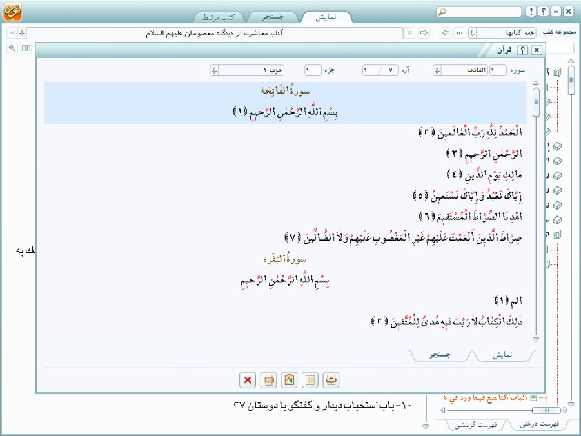Open help with main window question mark button
This screenshot has width=581, height=436.
tap(543, 12)
